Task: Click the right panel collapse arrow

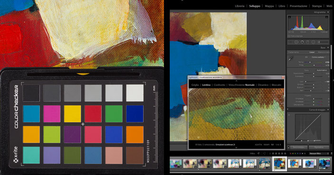Action: pos(334,80)
